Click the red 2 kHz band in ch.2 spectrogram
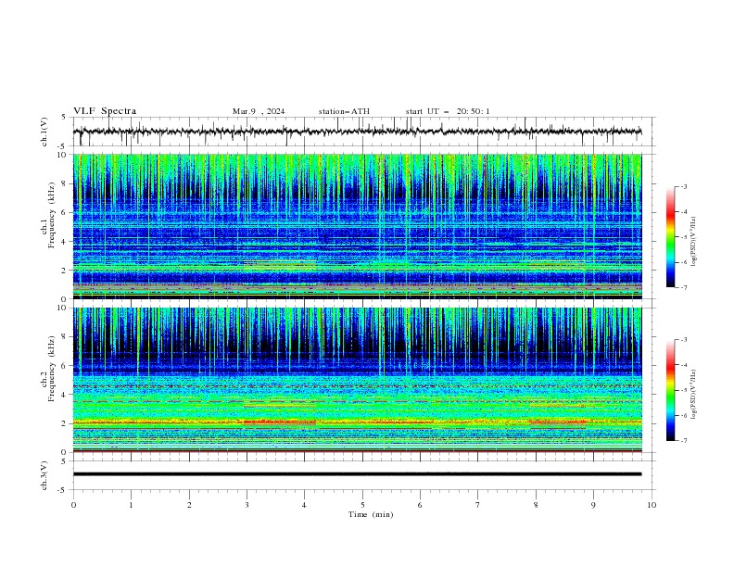Viewport: 734px width, 567px height. pyautogui.click(x=358, y=422)
